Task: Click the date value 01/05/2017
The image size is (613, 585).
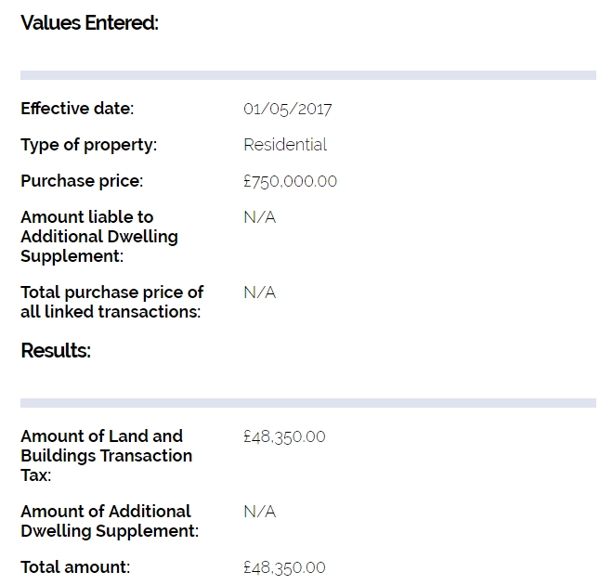Action: (x=287, y=109)
